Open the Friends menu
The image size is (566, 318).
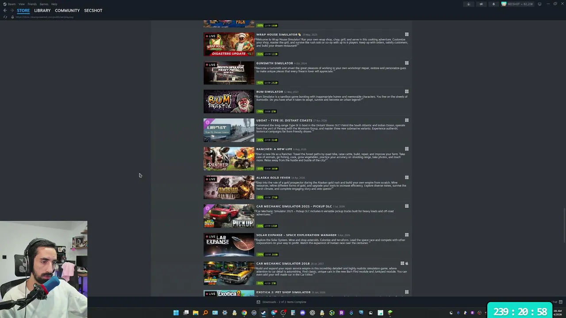click(32, 4)
